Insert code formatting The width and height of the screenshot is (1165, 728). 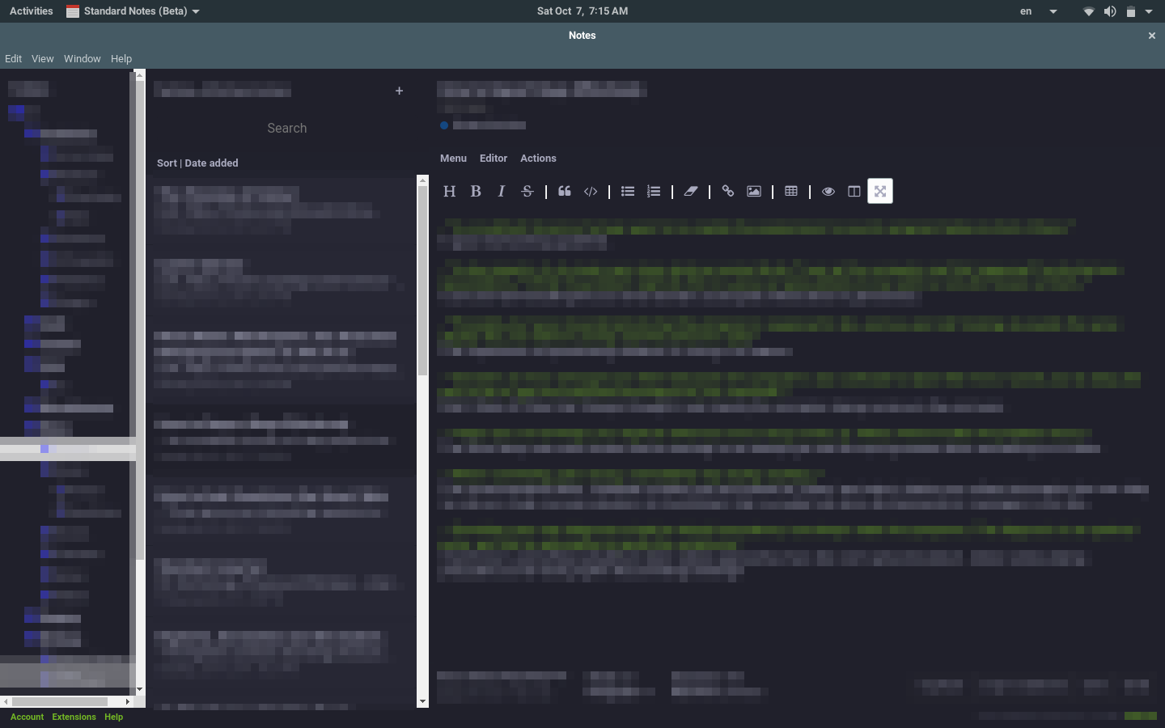click(591, 192)
